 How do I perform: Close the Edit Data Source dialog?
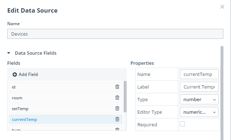222,7
